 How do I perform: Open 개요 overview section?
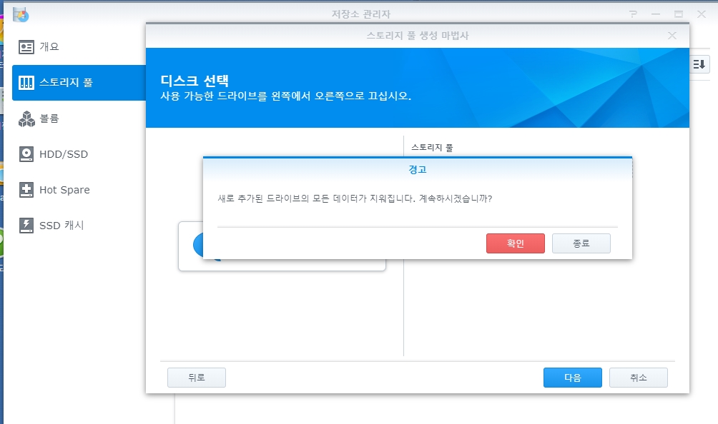[79, 46]
